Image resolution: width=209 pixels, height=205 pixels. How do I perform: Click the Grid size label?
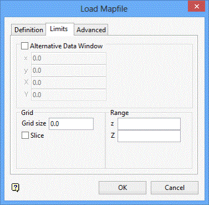tap(34, 123)
